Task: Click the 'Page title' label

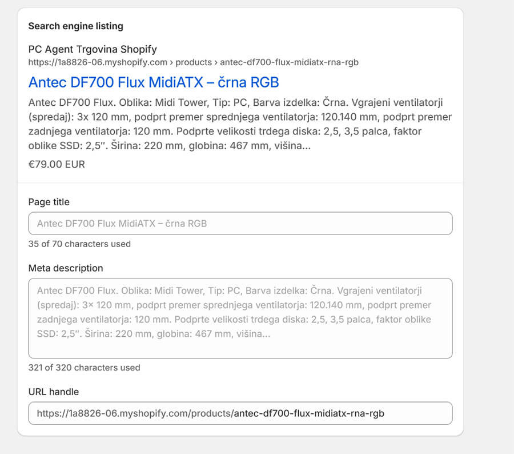Action: pos(49,202)
